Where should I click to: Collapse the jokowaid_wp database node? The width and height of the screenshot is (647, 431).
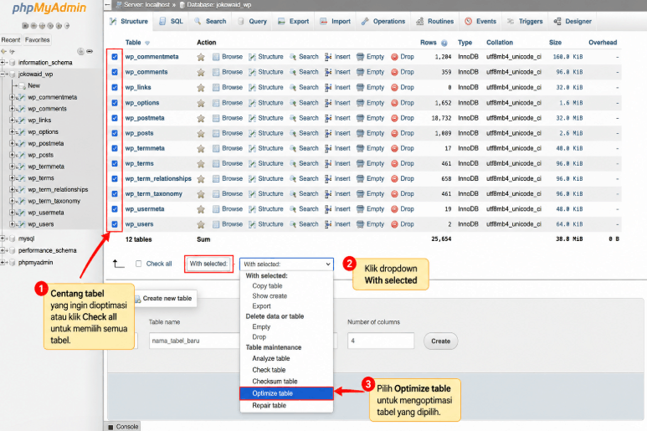click(3, 74)
